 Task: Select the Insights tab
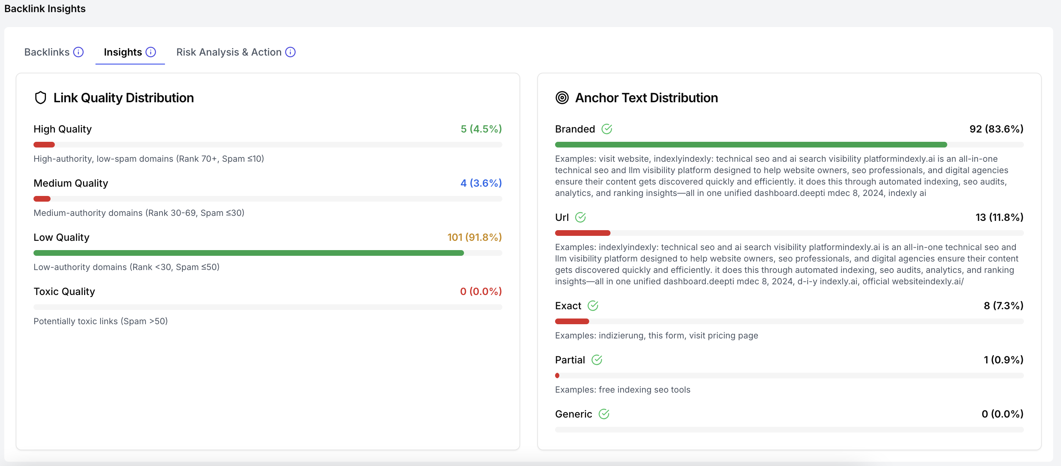click(123, 52)
